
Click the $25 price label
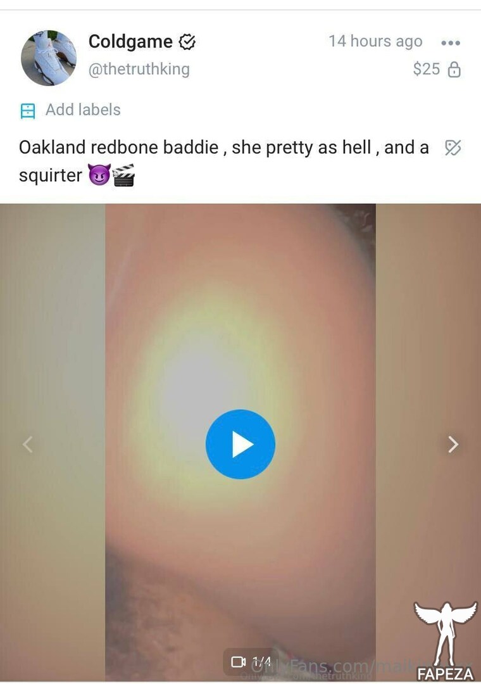(x=427, y=69)
